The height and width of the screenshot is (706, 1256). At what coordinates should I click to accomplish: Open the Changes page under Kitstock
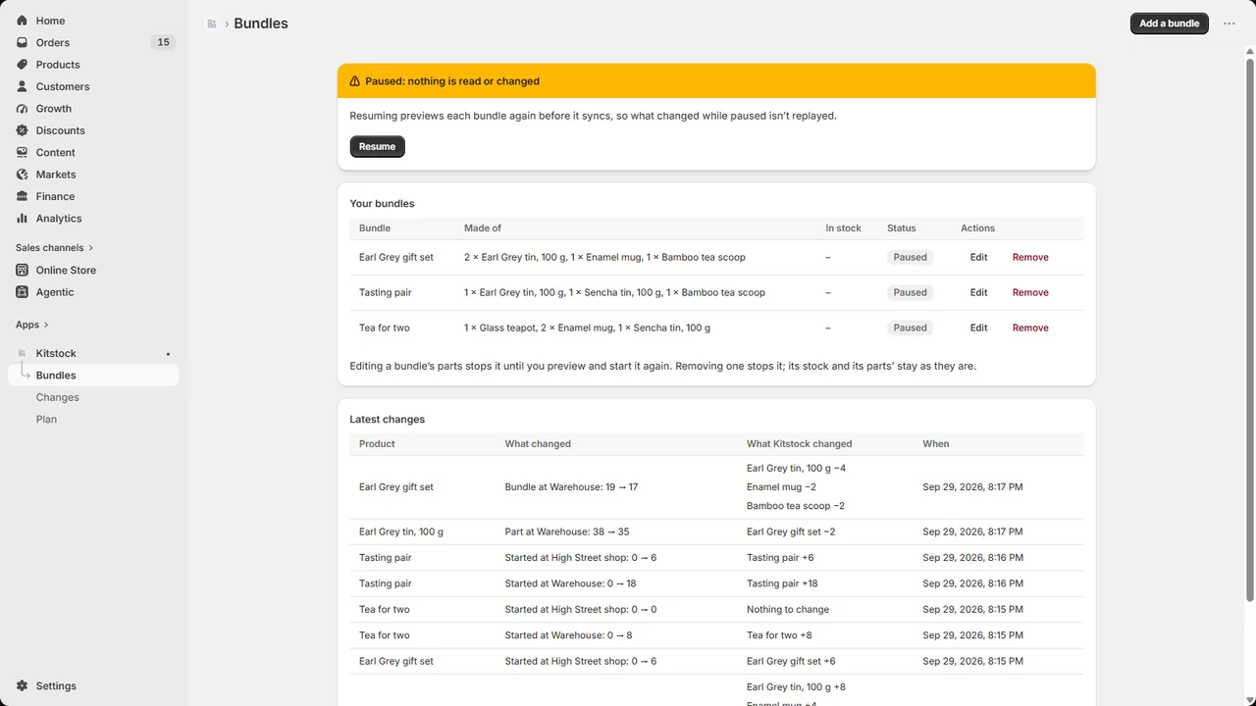coord(58,397)
